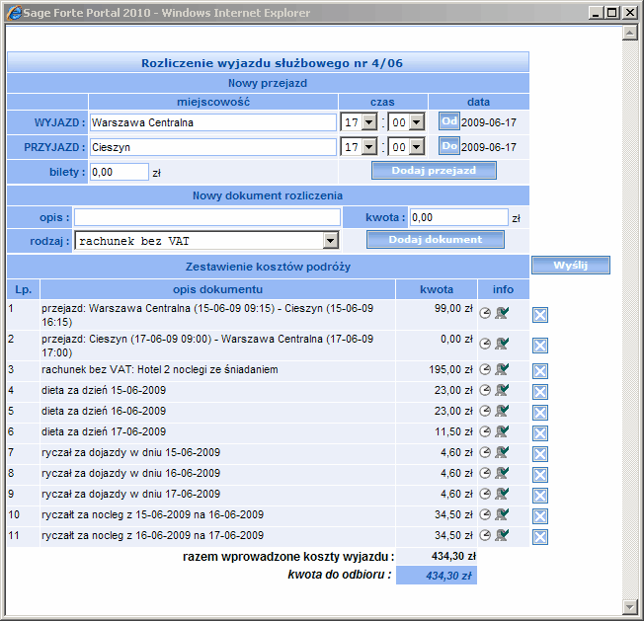Click clock icon for ryczałt dojazdy 15-06-2009
644x621 pixels.
tap(485, 453)
